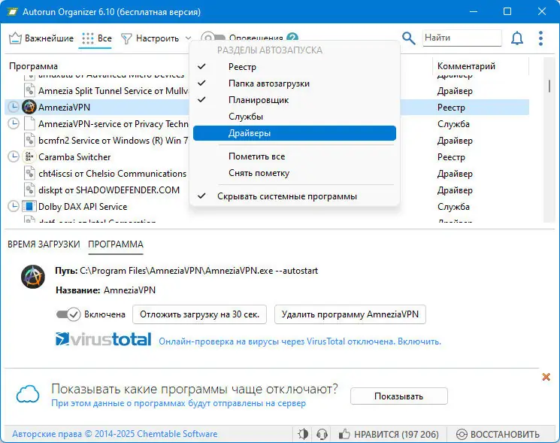The height and width of the screenshot is (443, 560).
Task: Click the Реестр comment in Caramba Switcher row
Action: click(452, 157)
